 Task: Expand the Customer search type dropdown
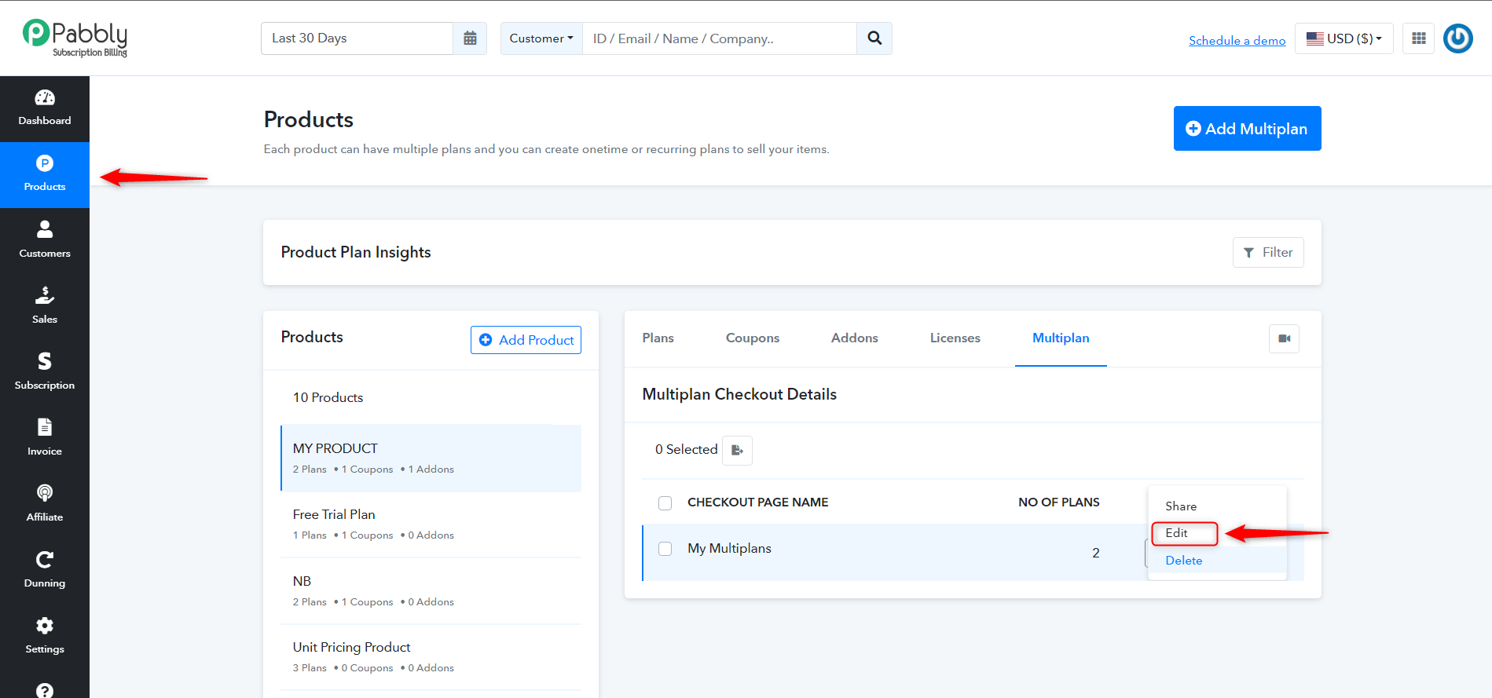(541, 38)
